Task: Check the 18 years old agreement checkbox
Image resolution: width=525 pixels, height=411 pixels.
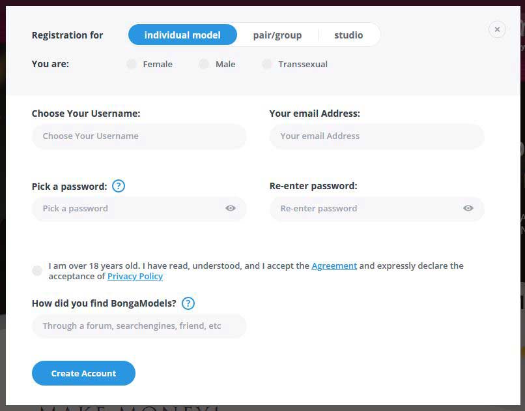Action: click(37, 270)
